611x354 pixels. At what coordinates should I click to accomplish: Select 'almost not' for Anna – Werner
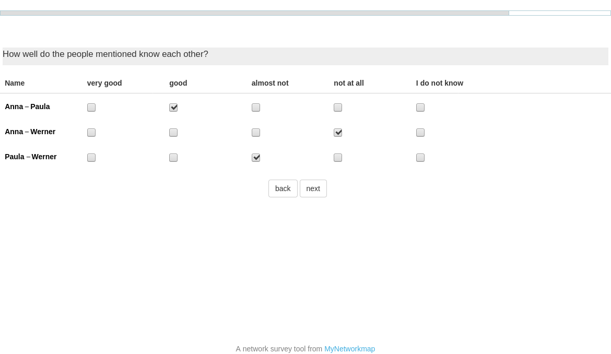point(255,133)
